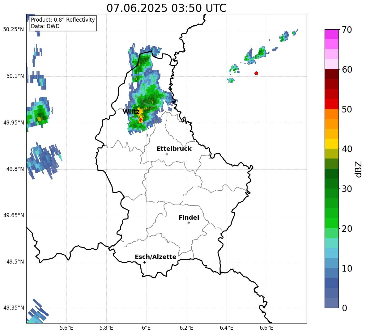Click the 49.35°N latitude label

pyautogui.click(x=14, y=308)
